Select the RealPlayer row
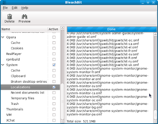158x124 pixels. pos(30,54)
